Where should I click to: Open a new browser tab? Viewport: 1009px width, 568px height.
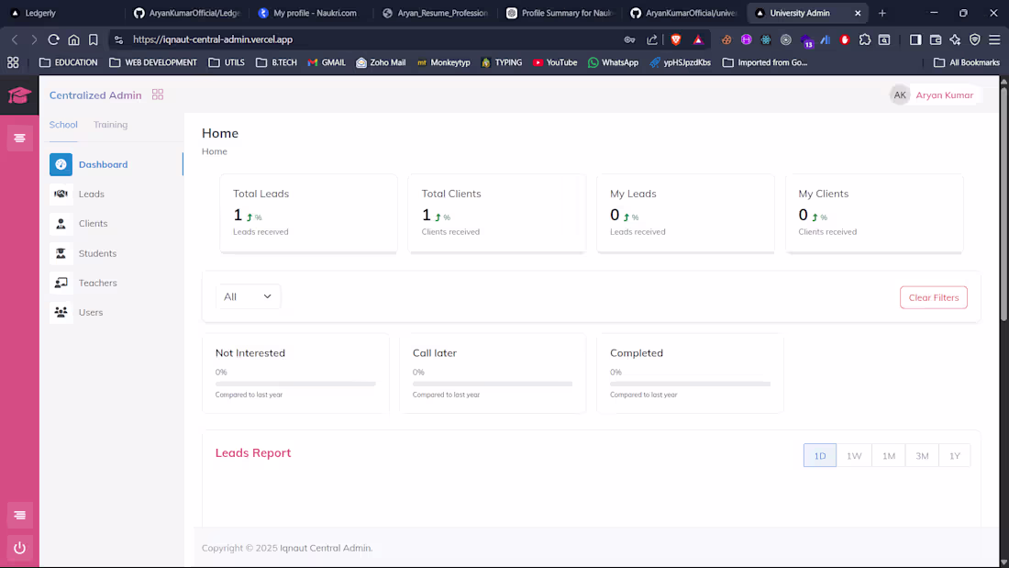pos(882,13)
